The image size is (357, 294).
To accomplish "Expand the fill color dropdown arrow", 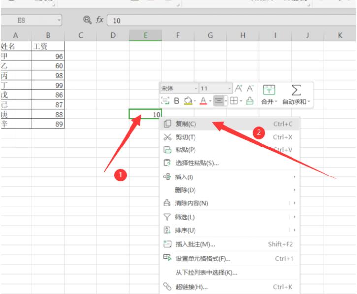I will 195,101.
